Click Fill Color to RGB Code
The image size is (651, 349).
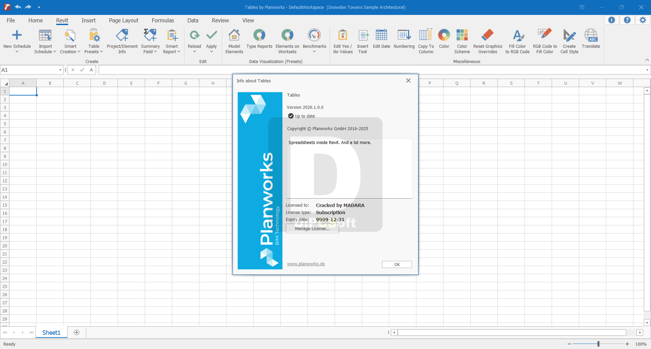click(517, 41)
